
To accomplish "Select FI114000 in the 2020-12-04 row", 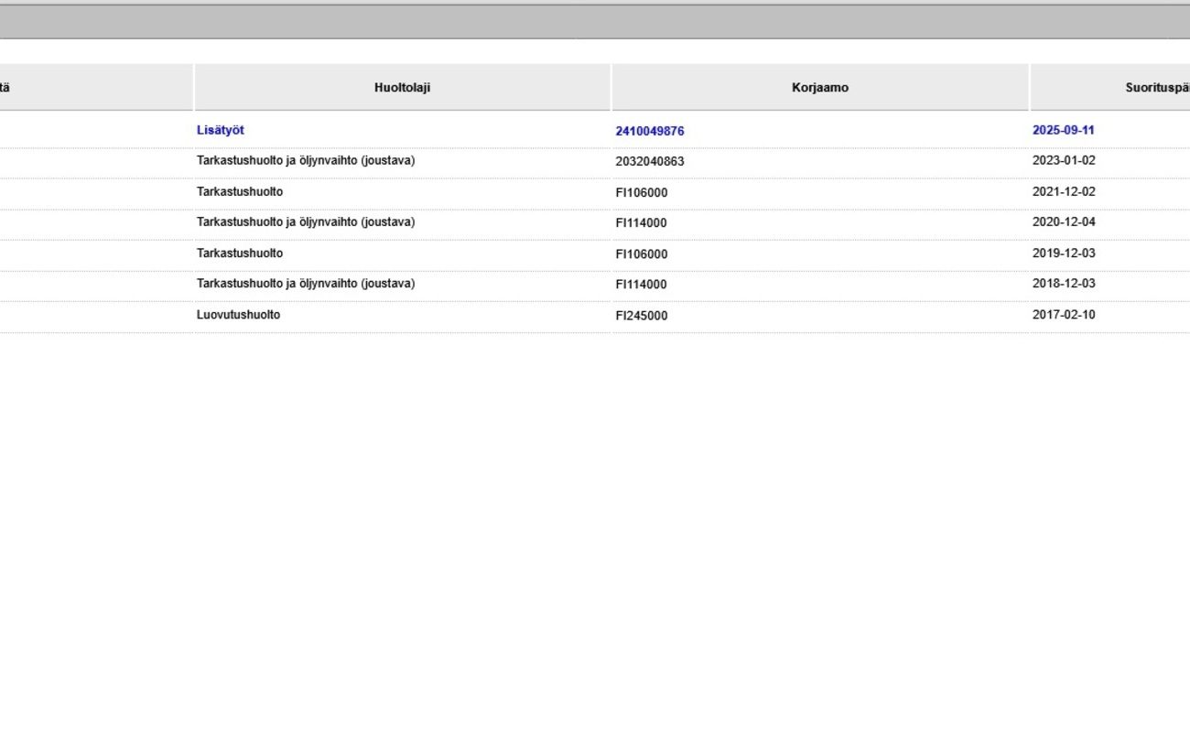I will 641,223.
